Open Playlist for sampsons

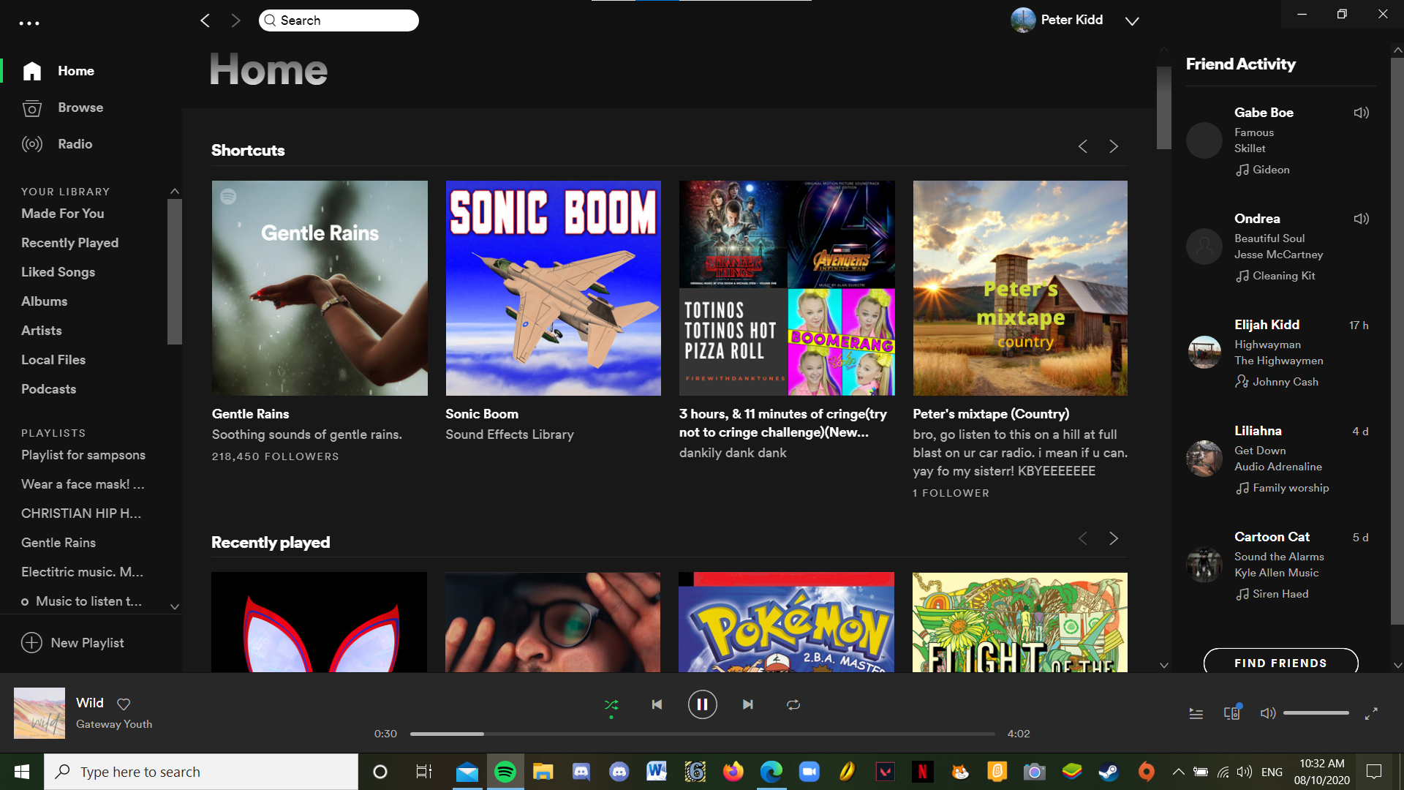[83, 455]
